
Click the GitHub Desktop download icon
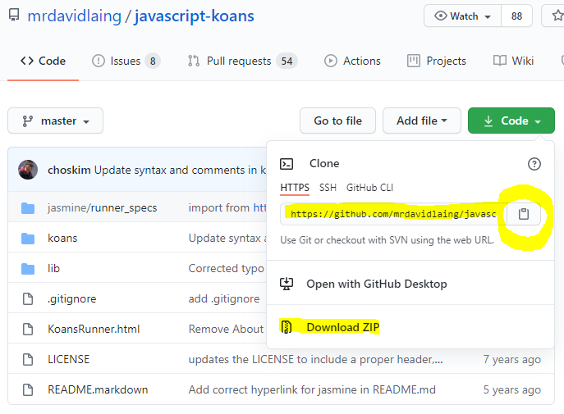(287, 284)
